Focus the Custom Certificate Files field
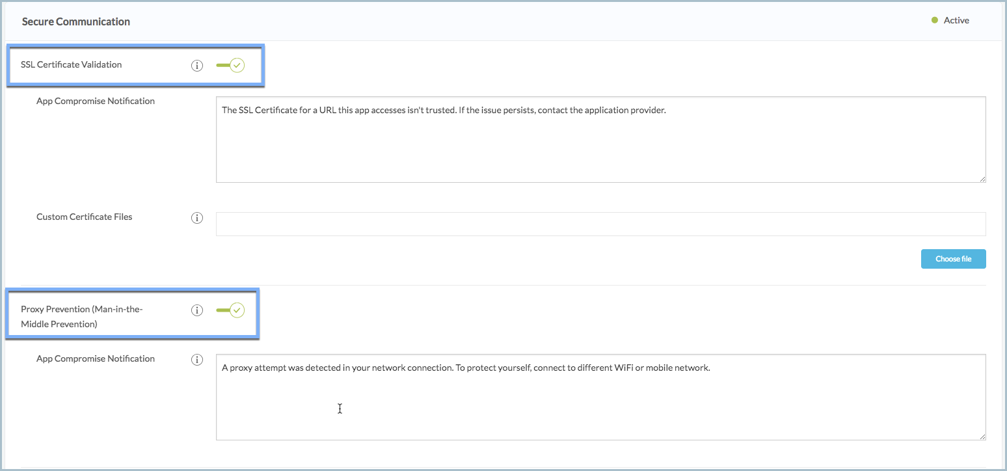1007x471 pixels. 600,224
